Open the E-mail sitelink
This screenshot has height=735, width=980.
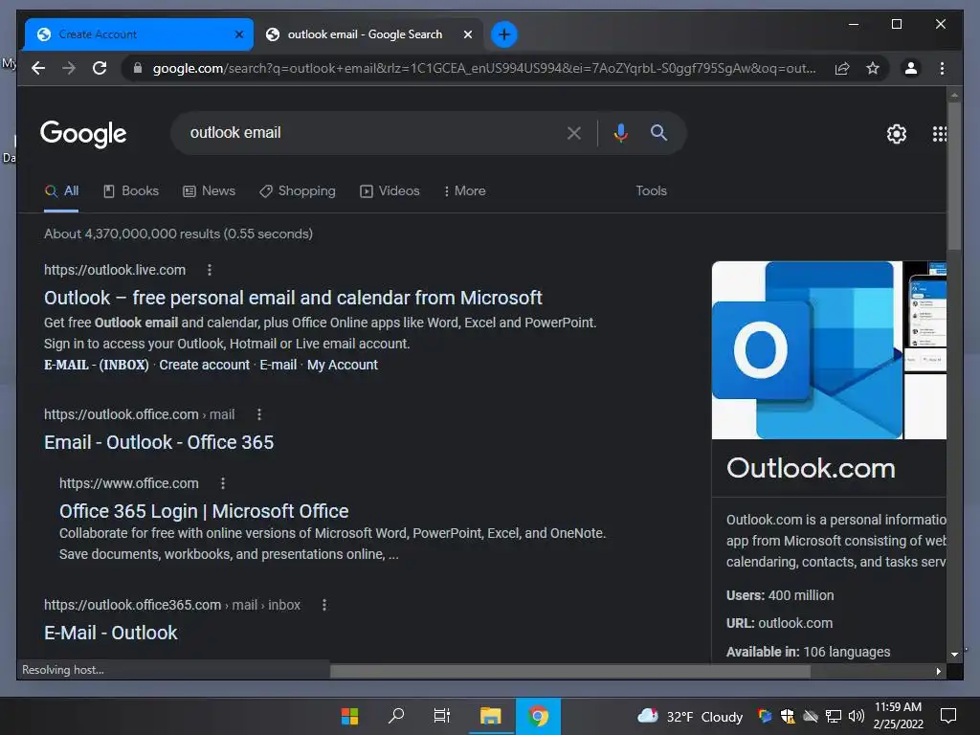tap(278, 365)
